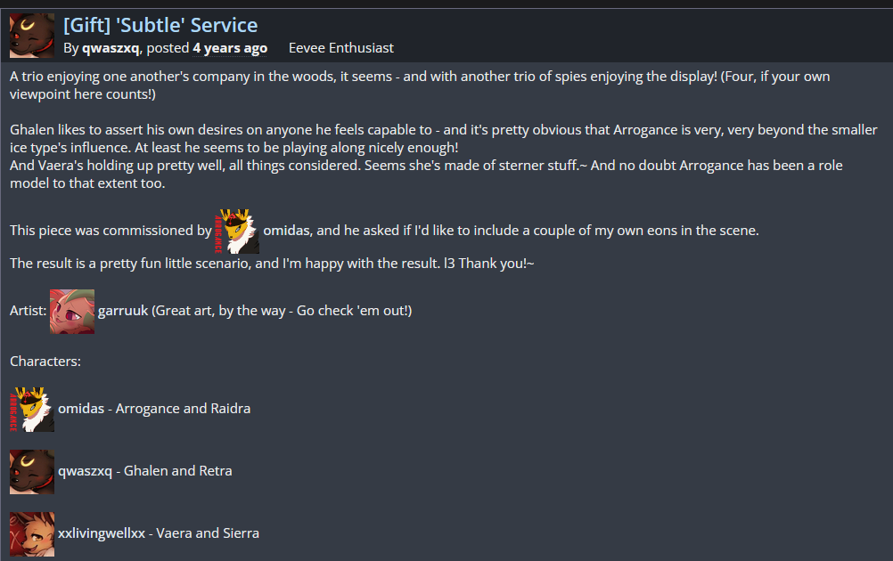Open xxlivingwellxx's avatar in the Characters list

(x=32, y=533)
